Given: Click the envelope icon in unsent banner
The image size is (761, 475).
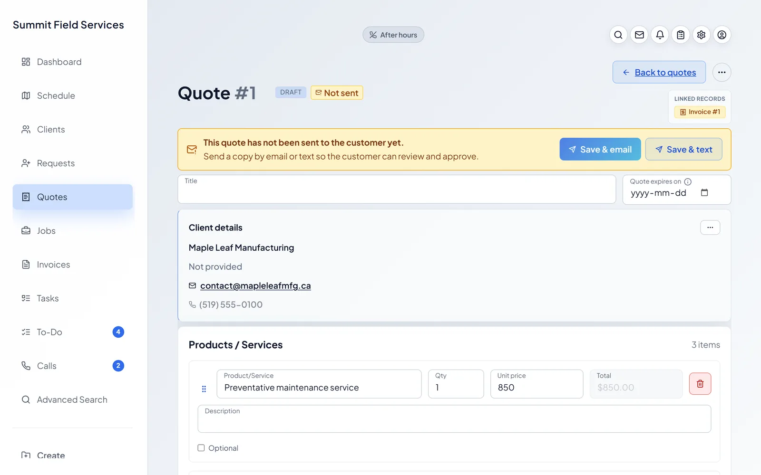Looking at the screenshot, I should [x=192, y=150].
